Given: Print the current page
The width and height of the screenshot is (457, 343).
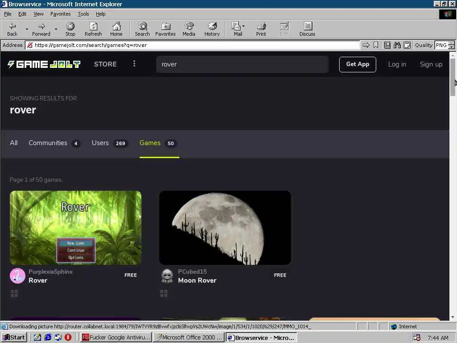Looking at the screenshot, I should pos(261,29).
